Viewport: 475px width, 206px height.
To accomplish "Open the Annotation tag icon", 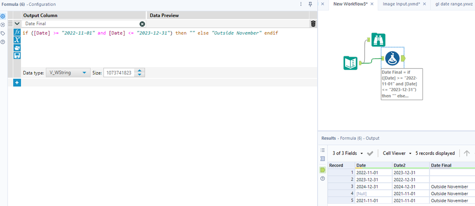I will 3,33.
